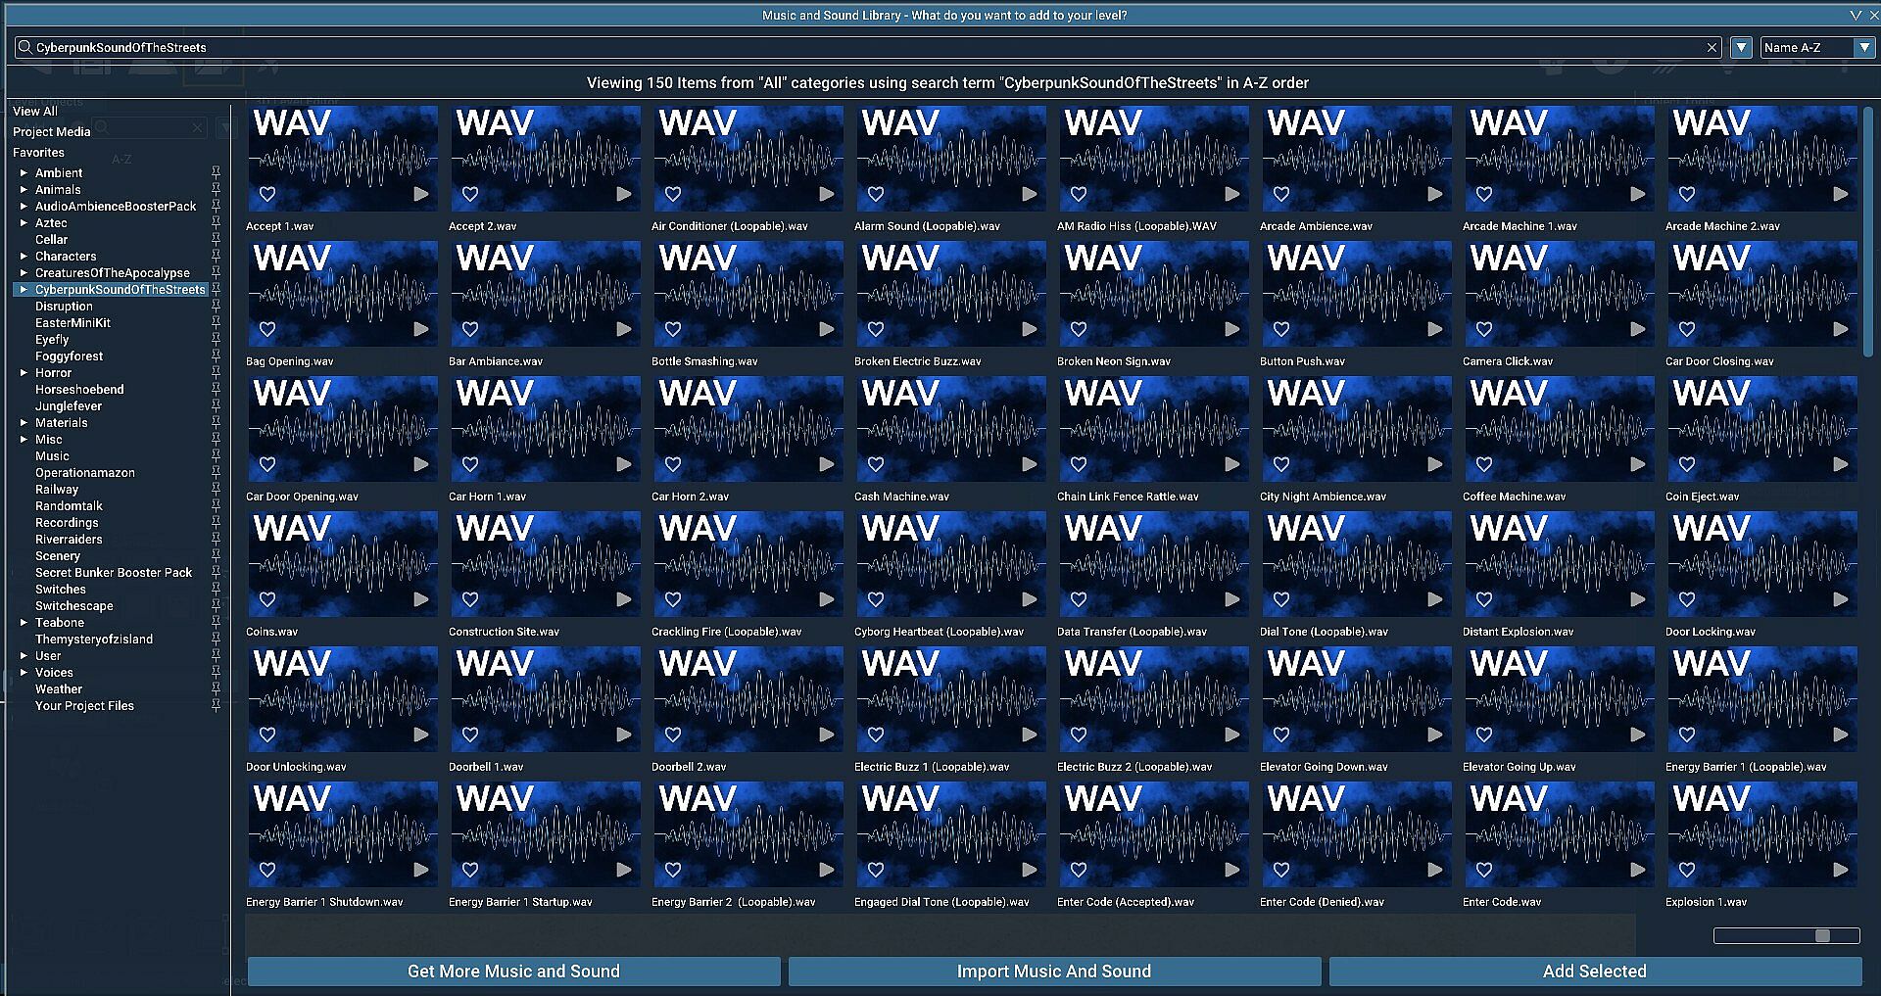Pin the Horror category
The width and height of the screenshot is (1881, 996).
tap(216, 373)
